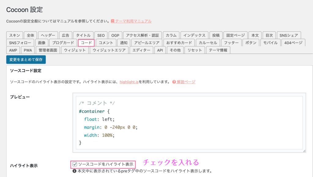The height and width of the screenshot is (177, 313).
Task: Click the ソースコード設定 heading
Action: coord(26,71)
